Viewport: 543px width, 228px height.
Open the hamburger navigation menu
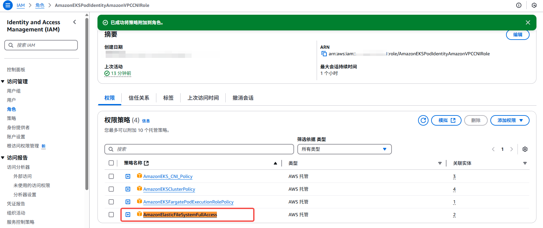coord(8,5)
